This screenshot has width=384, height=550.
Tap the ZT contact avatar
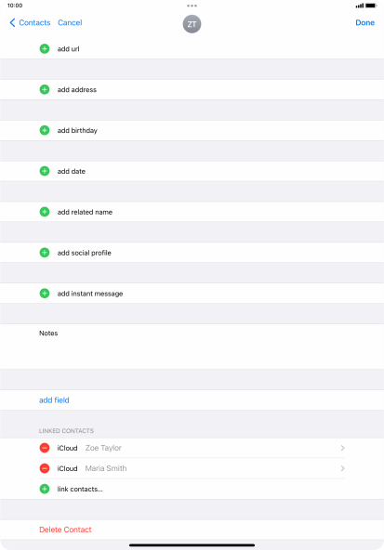192,24
